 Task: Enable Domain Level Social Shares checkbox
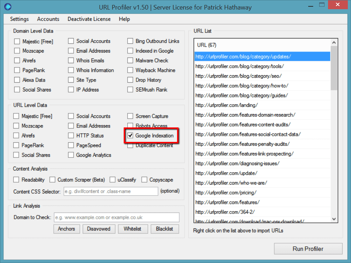click(17, 90)
